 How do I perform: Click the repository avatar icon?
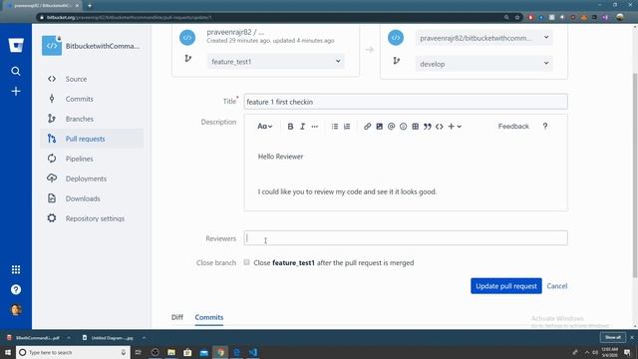tap(52, 46)
